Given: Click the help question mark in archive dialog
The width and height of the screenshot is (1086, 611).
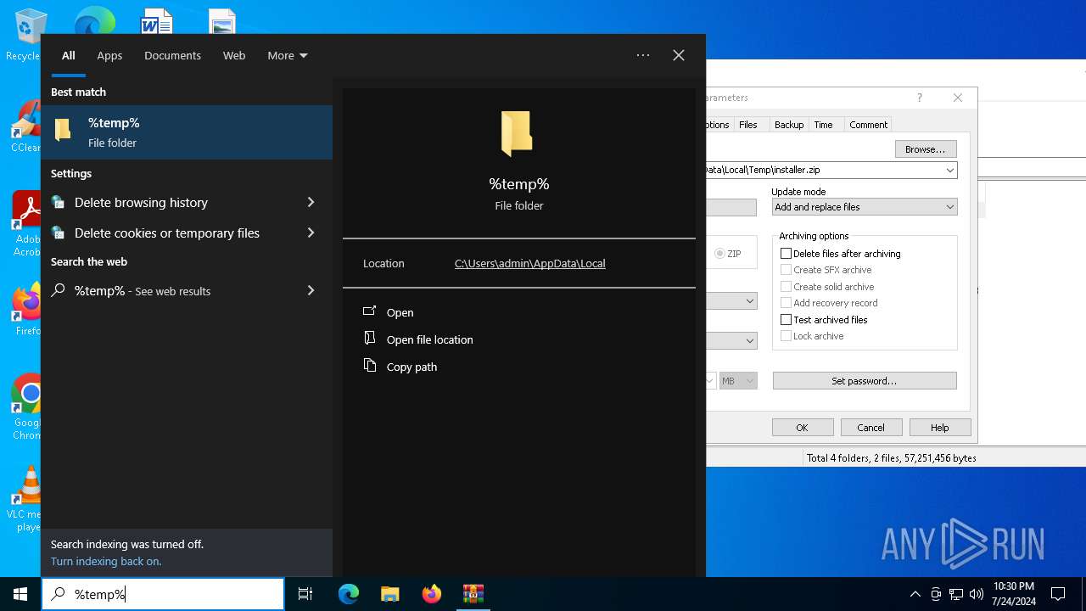Looking at the screenshot, I should [919, 98].
